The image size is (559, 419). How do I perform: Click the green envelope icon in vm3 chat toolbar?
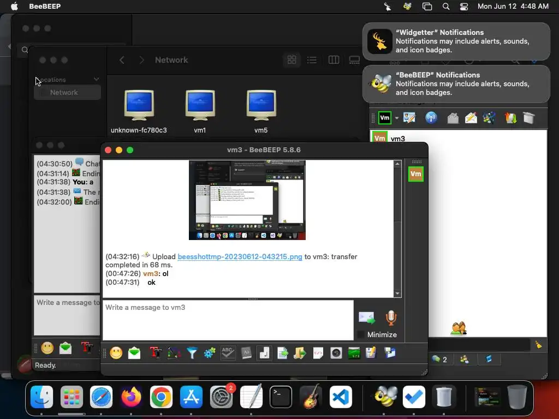click(134, 353)
